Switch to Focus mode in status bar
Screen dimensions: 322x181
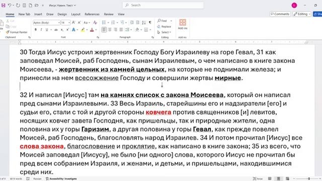pos(258,179)
